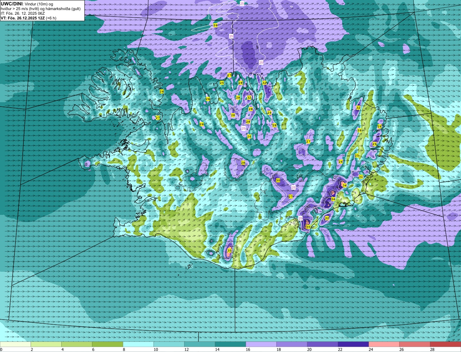Click the 2–4 m/s light green legend swatch
This screenshot has height=352, width=461.
[x=46, y=344]
